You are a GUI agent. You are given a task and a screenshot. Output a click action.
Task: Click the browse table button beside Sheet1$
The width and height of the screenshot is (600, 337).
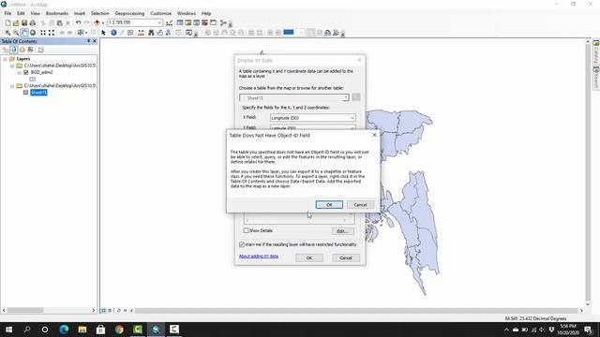(356, 97)
